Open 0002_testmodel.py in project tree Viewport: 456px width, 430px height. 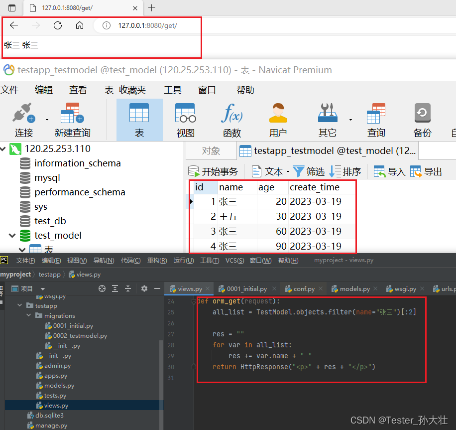coord(77,336)
